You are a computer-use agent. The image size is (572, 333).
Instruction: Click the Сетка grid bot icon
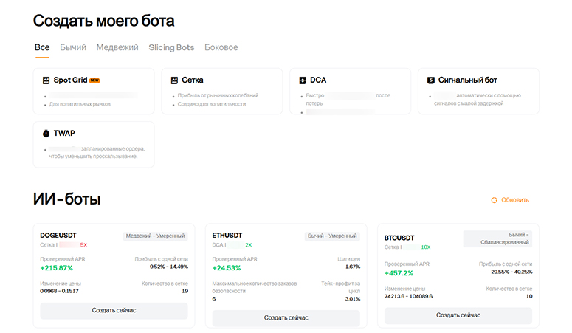tap(174, 80)
